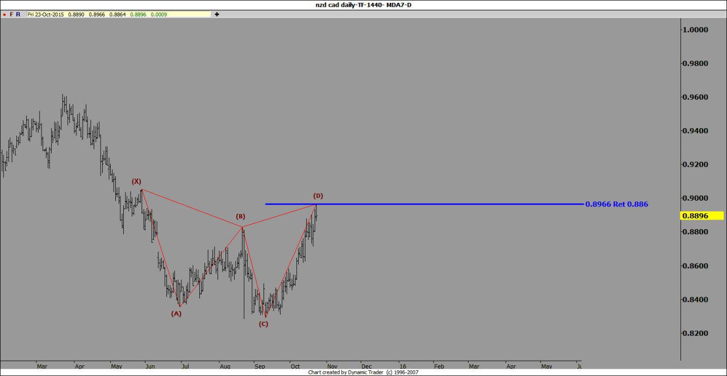The image size is (727, 376).
Task: Click the Dec label on the time axis
Action: pyautogui.click(x=366, y=366)
